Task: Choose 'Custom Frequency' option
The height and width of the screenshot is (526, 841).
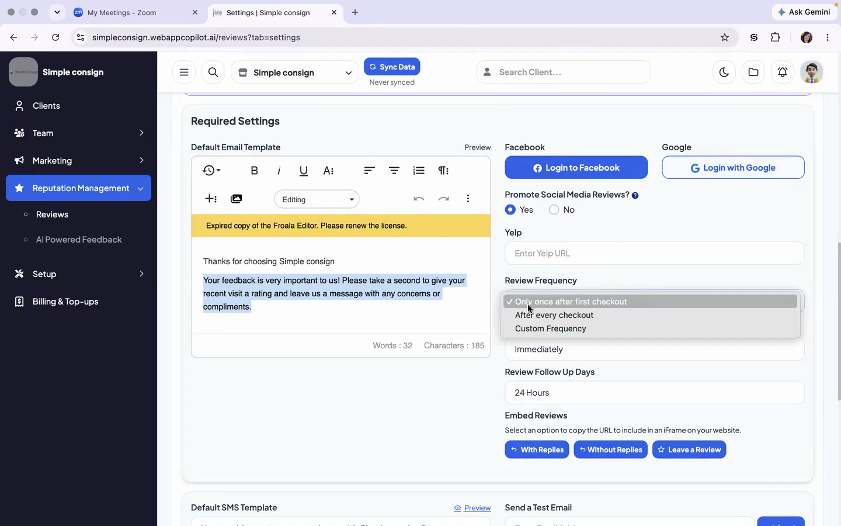Action: pos(651,328)
